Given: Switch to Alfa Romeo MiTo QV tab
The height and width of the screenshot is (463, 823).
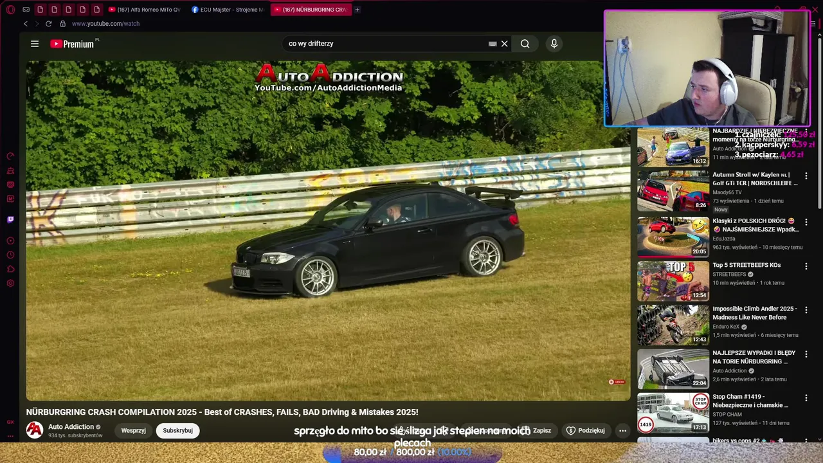Looking at the screenshot, I should coord(145,10).
